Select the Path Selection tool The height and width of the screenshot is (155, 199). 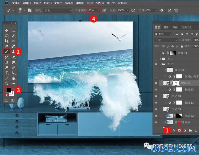click(x=13, y=73)
